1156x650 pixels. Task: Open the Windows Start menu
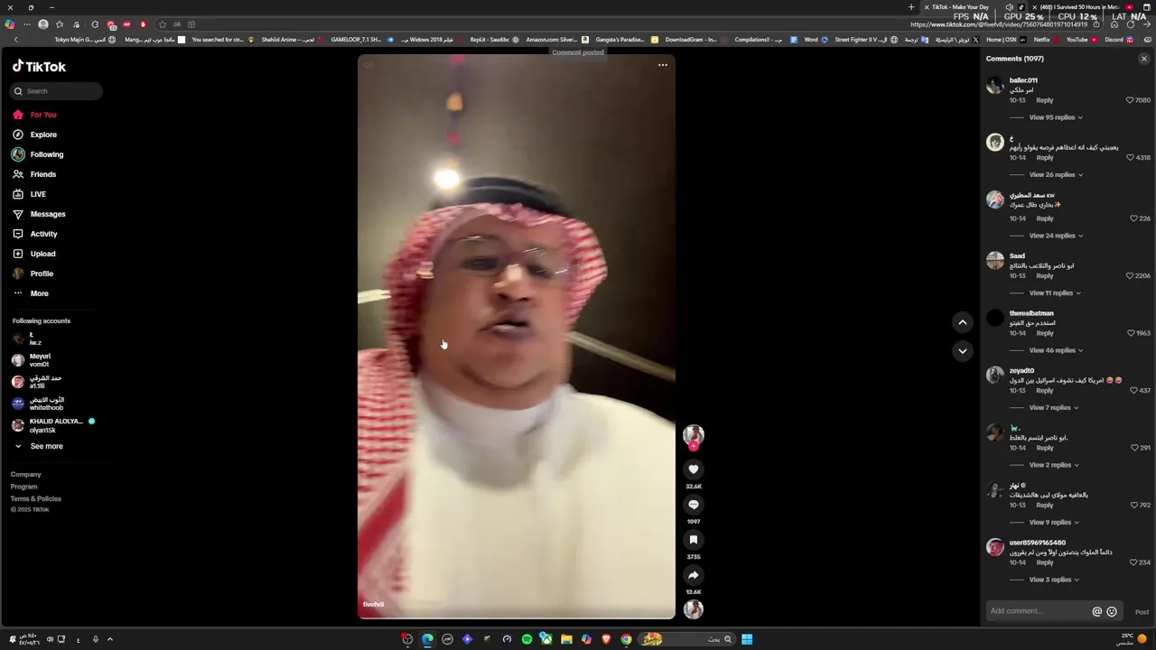[747, 639]
